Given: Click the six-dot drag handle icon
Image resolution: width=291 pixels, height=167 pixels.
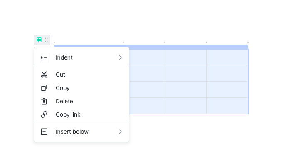Looking at the screenshot, I should point(47,40).
